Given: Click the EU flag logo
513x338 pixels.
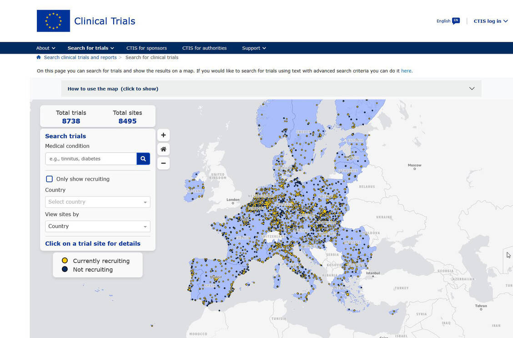Looking at the screenshot, I should pyautogui.click(x=53, y=21).
